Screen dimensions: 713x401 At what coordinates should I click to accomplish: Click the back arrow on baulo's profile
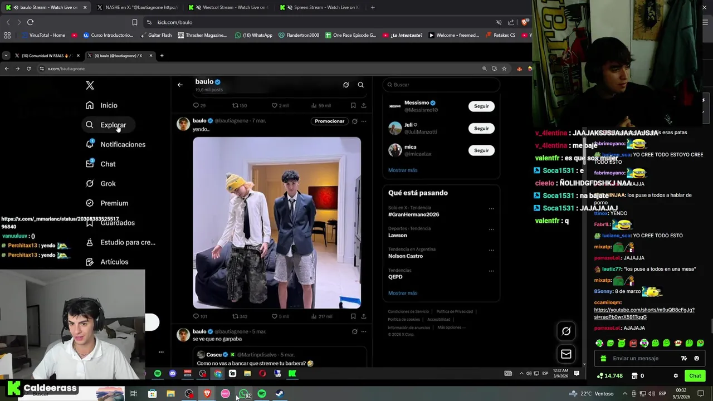pos(180,85)
